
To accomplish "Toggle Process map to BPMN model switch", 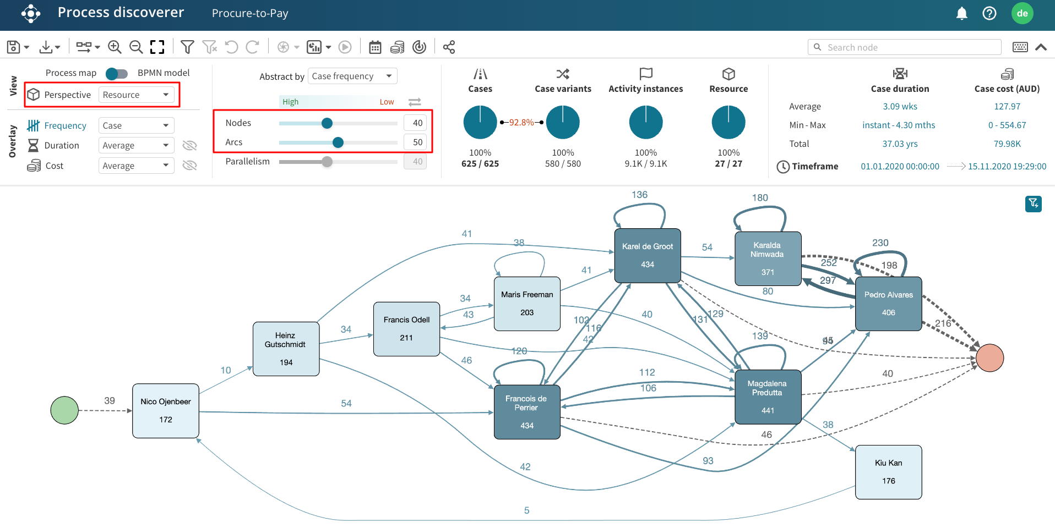I will pos(117,73).
